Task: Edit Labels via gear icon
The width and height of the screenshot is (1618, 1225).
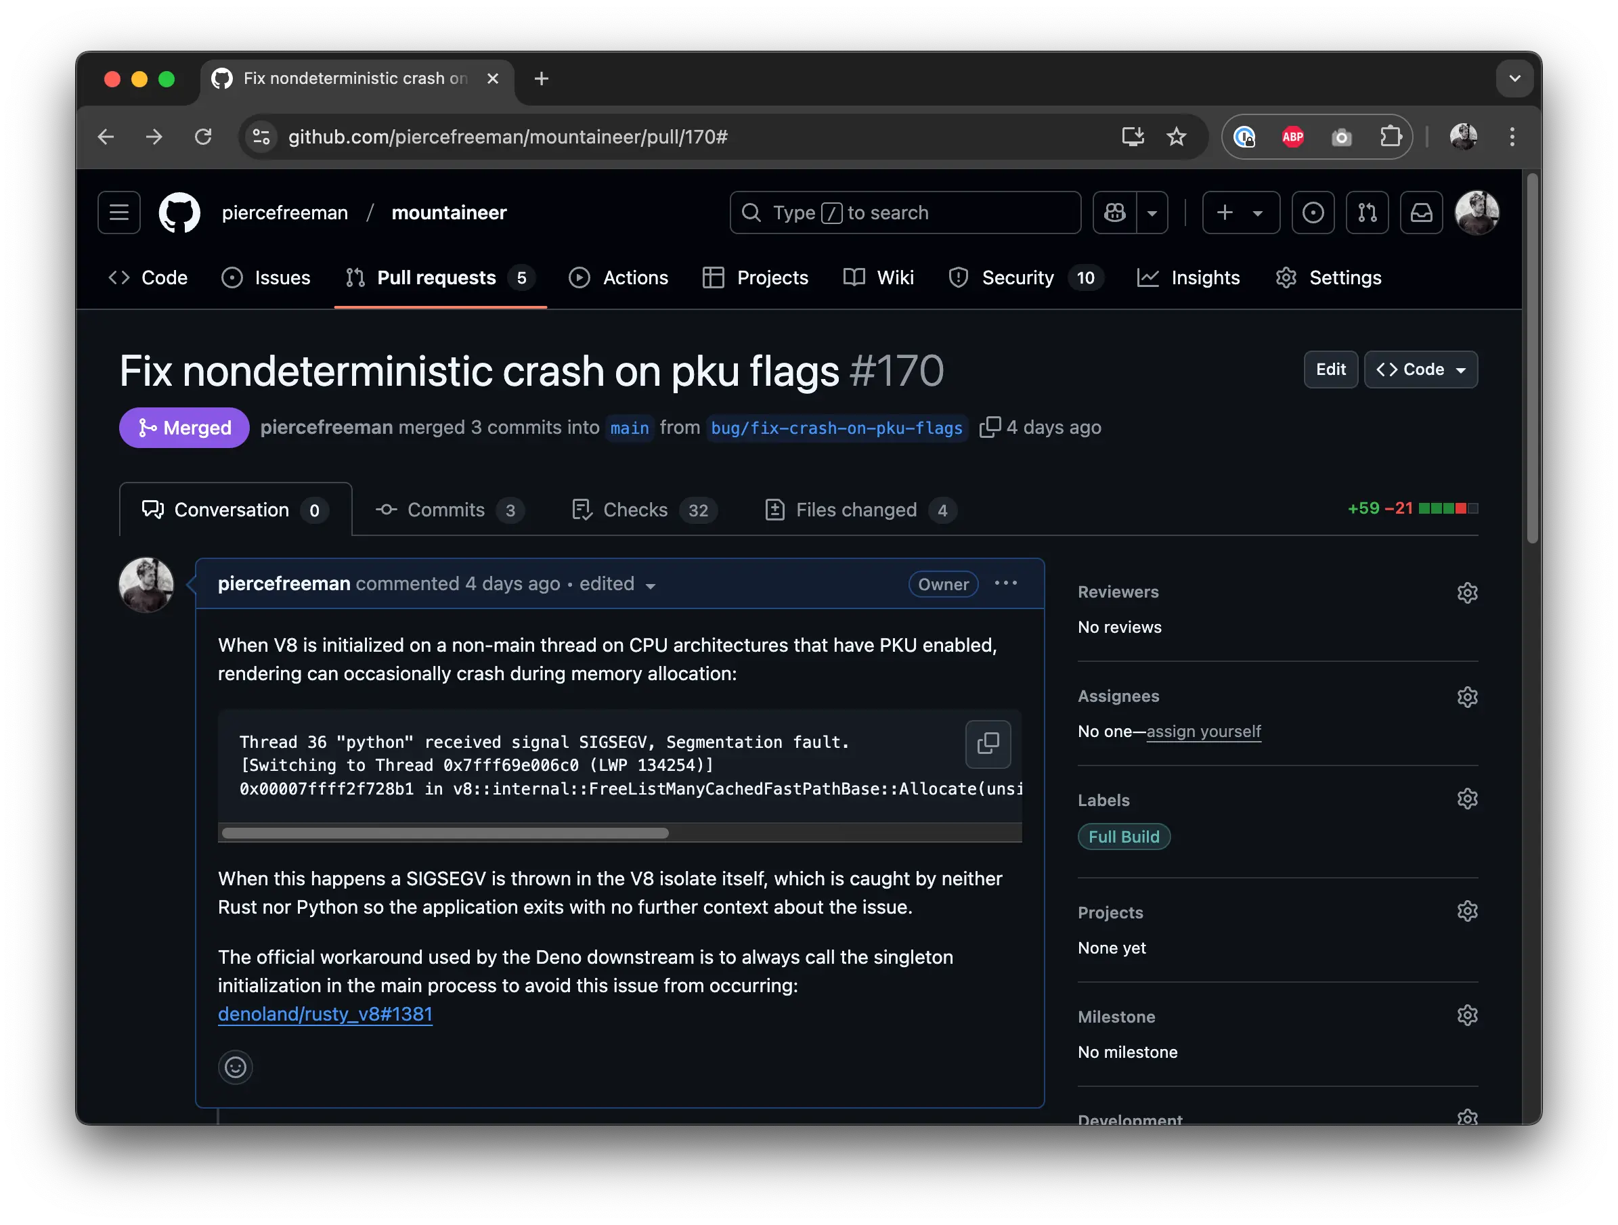Action: (x=1466, y=799)
